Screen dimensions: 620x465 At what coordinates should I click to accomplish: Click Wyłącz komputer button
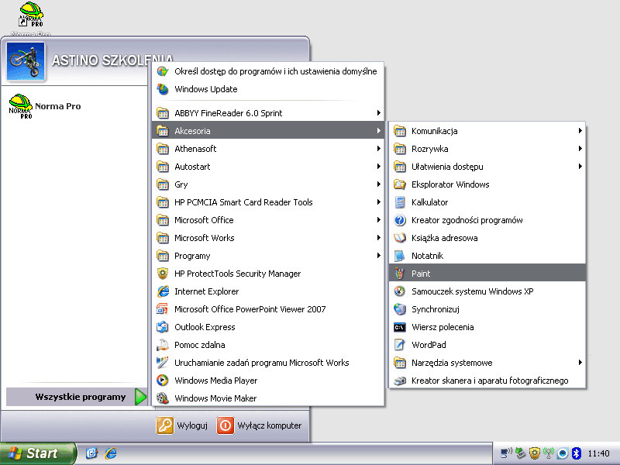pos(259,425)
